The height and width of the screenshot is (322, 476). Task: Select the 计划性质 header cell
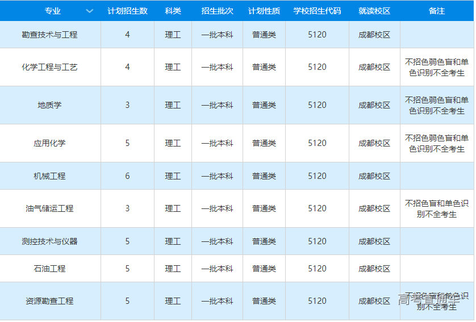[x=264, y=11]
